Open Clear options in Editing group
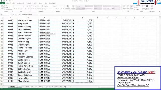 click(137, 9)
